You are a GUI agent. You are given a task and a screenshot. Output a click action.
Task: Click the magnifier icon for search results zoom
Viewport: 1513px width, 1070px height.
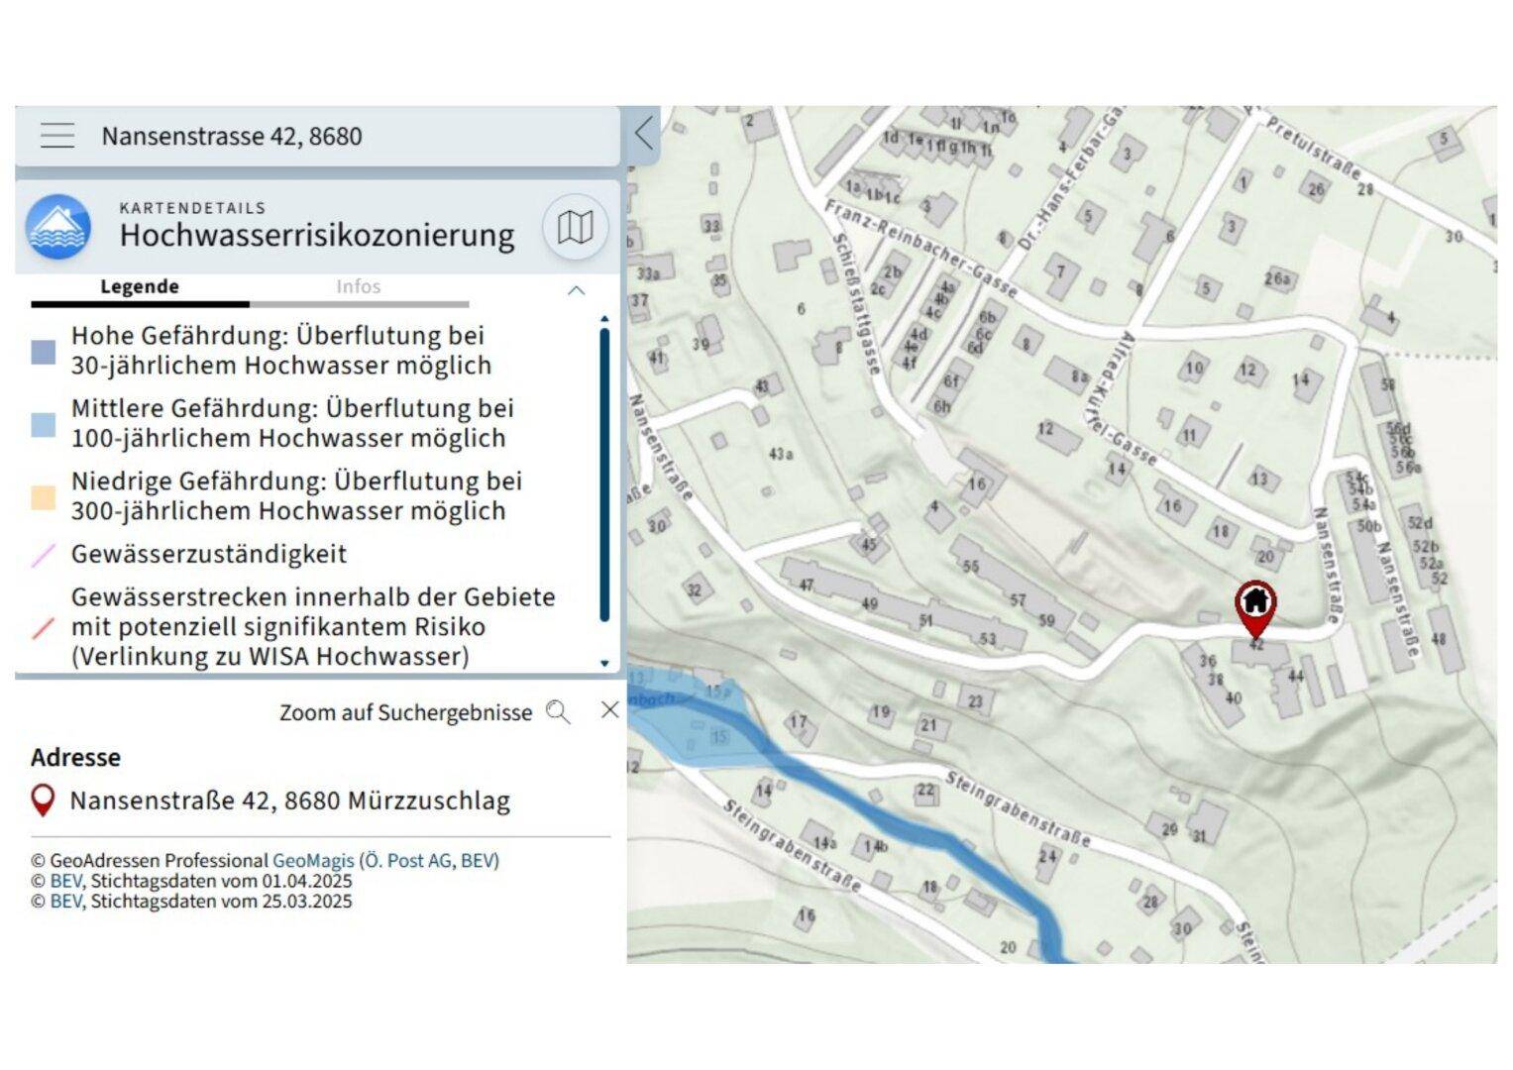tap(559, 712)
